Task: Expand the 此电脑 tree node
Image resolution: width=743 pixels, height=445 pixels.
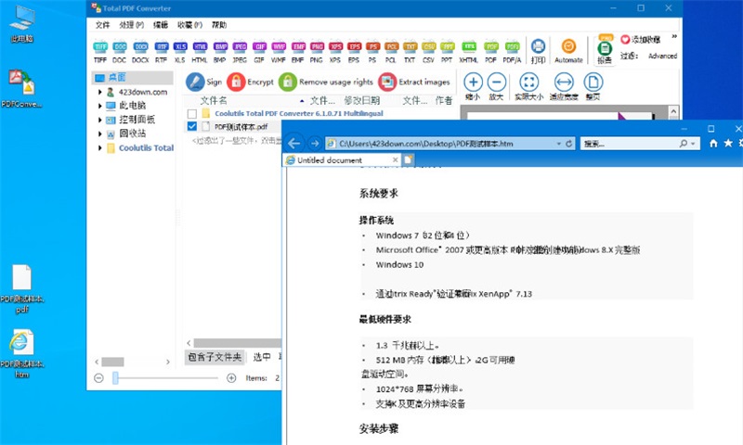Action: [x=100, y=106]
